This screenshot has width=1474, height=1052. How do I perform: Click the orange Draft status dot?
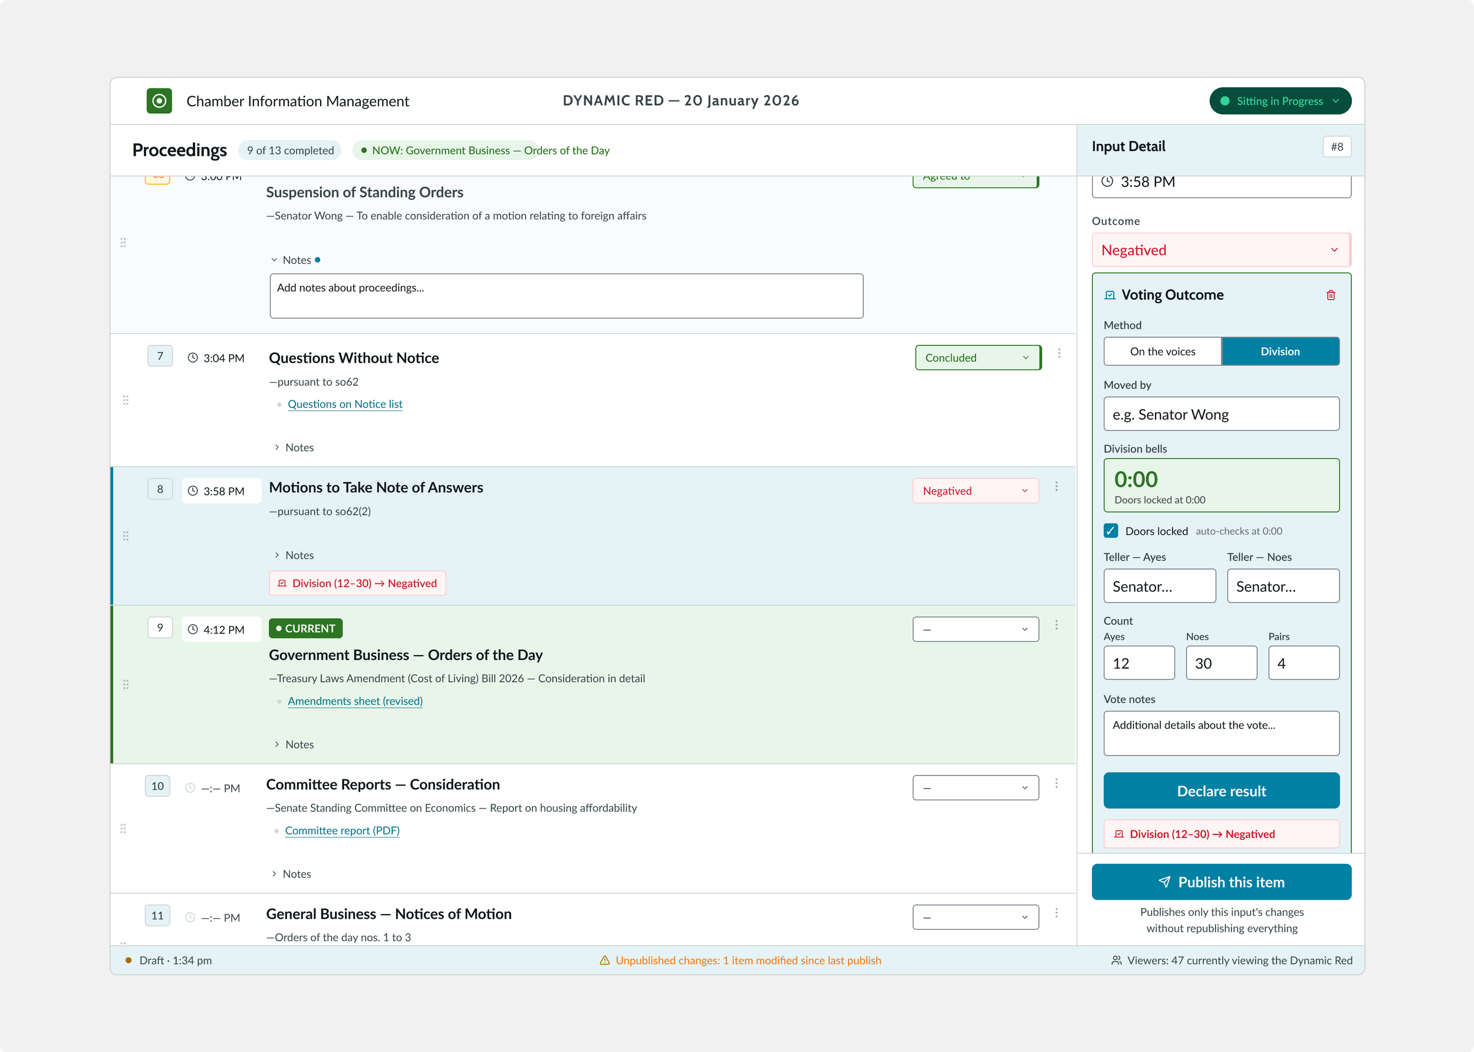coord(128,961)
